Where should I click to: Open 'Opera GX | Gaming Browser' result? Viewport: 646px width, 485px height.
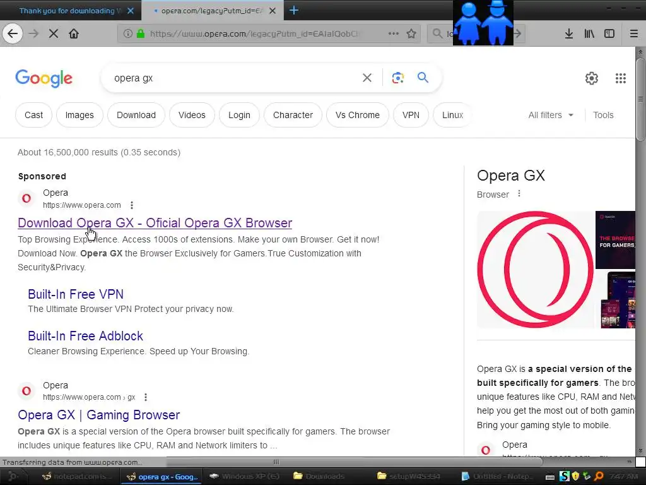click(99, 415)
